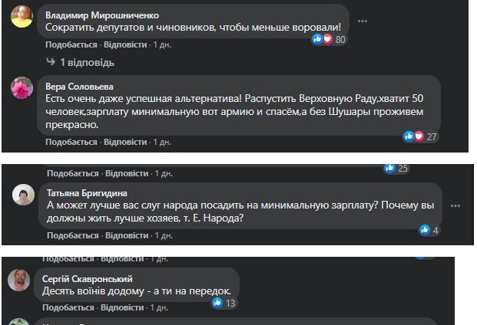This screenshot has height=325, width=477.
Task: Click the like reaction on Скавронський's comment
Action: click(217, 303)
